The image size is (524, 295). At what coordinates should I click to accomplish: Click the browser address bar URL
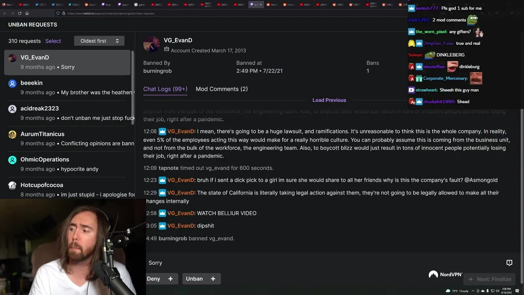111,14
